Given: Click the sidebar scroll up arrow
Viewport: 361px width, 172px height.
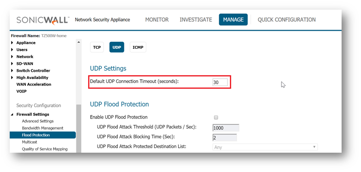Looking at the screenshot, I should pos(79,42).
